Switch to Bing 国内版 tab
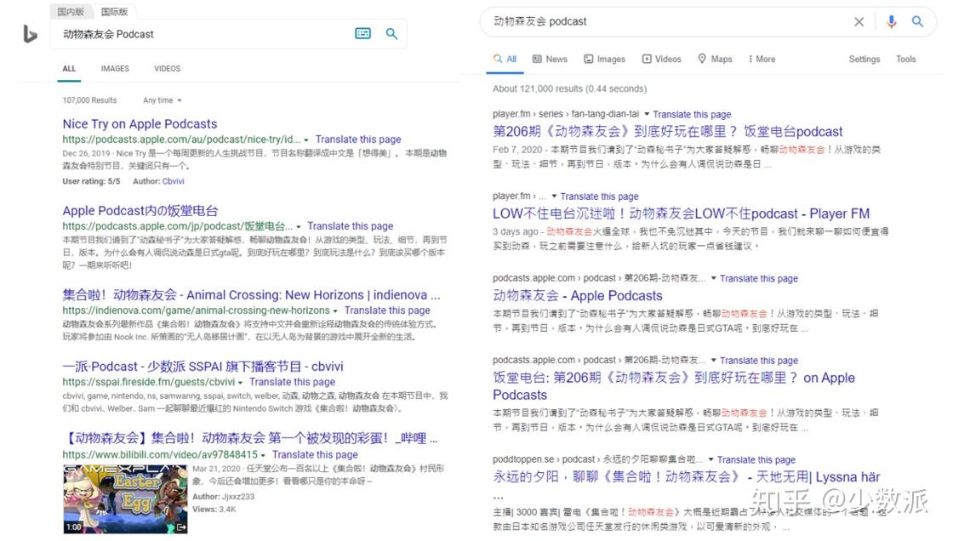The image size is (953, 541). (71, 12)
